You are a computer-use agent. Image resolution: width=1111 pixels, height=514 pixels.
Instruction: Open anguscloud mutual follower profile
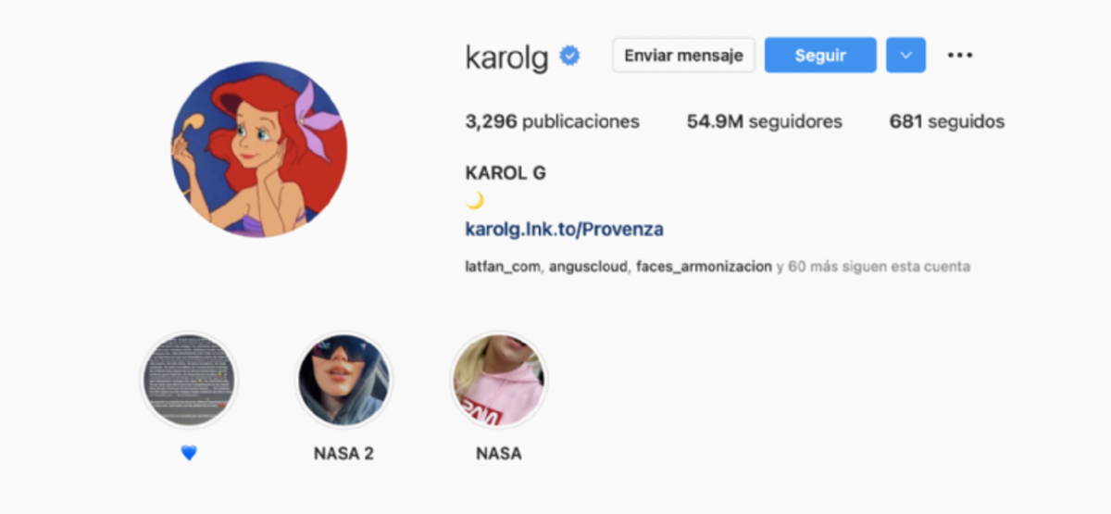589,267
